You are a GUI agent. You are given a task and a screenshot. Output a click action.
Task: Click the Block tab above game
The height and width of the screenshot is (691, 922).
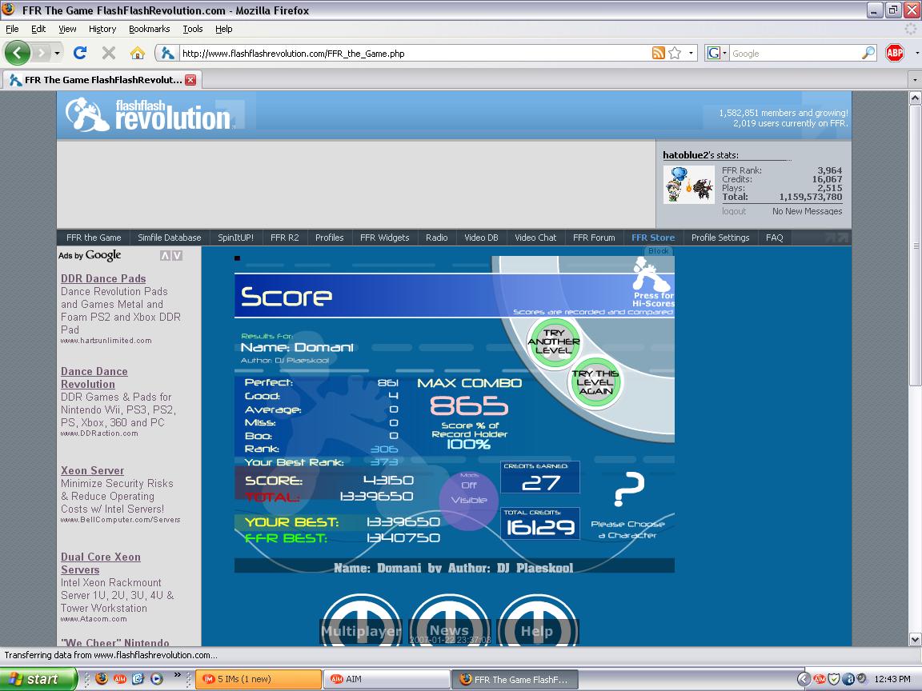click(659, 251)
